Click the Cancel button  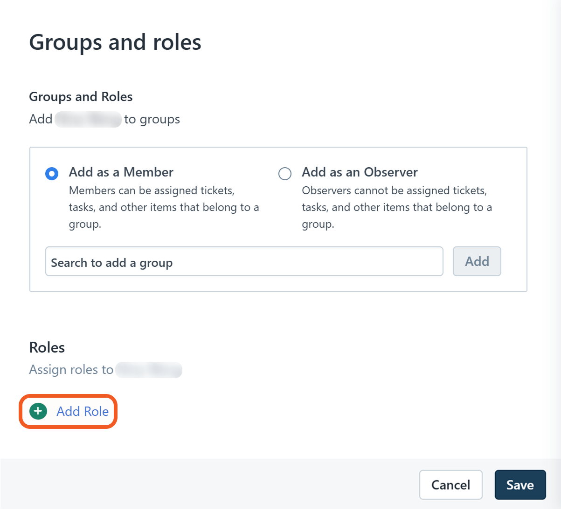point(450,485)
